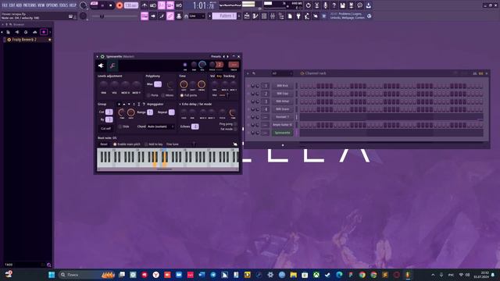This screenshot has height=281, width=500.
Task: Toggle Add to key option
Action: click(153, 144)
